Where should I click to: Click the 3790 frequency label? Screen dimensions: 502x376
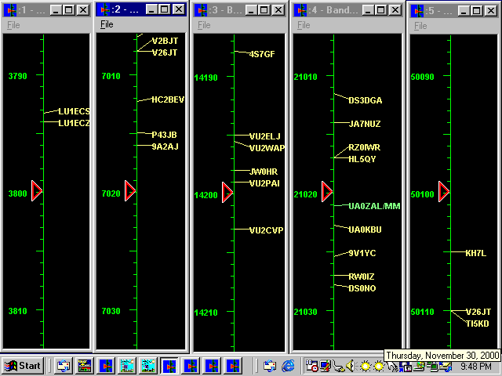17,76
